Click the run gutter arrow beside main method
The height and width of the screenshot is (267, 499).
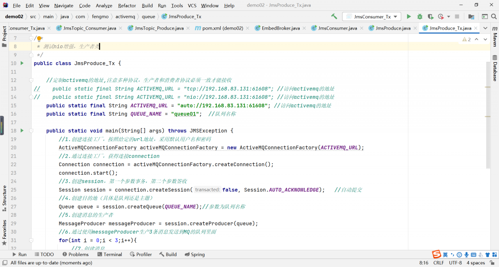pos(22,130)
